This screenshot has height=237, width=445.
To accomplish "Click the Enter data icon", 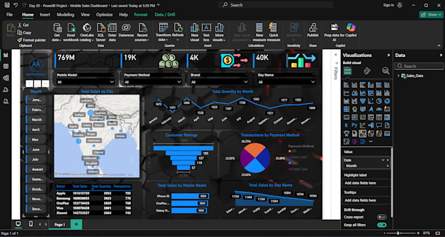I will pyautogui.click(x=113, y=27).
